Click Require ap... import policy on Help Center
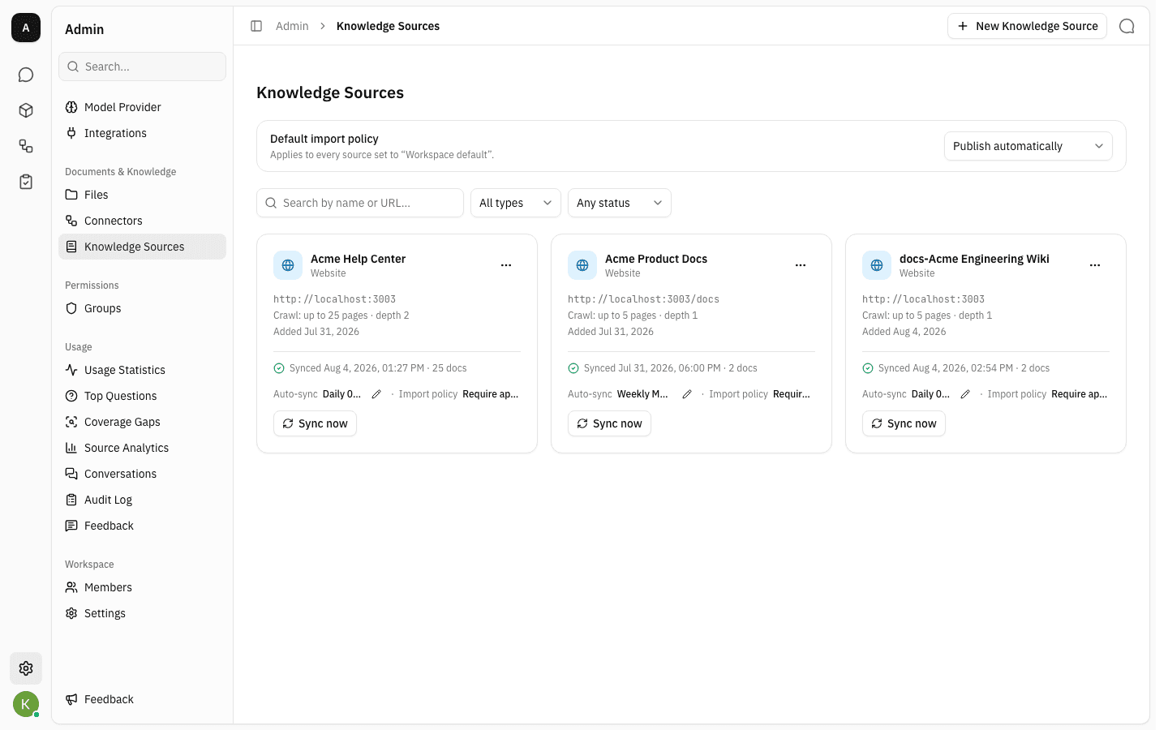Viewport: 1168px width, 730px height. point(490,394)
